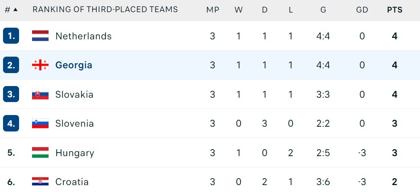Image resolution: width=420 pixels, height=192 pixels.
Task: Open the Georgia team link
Action: (74, 65)
